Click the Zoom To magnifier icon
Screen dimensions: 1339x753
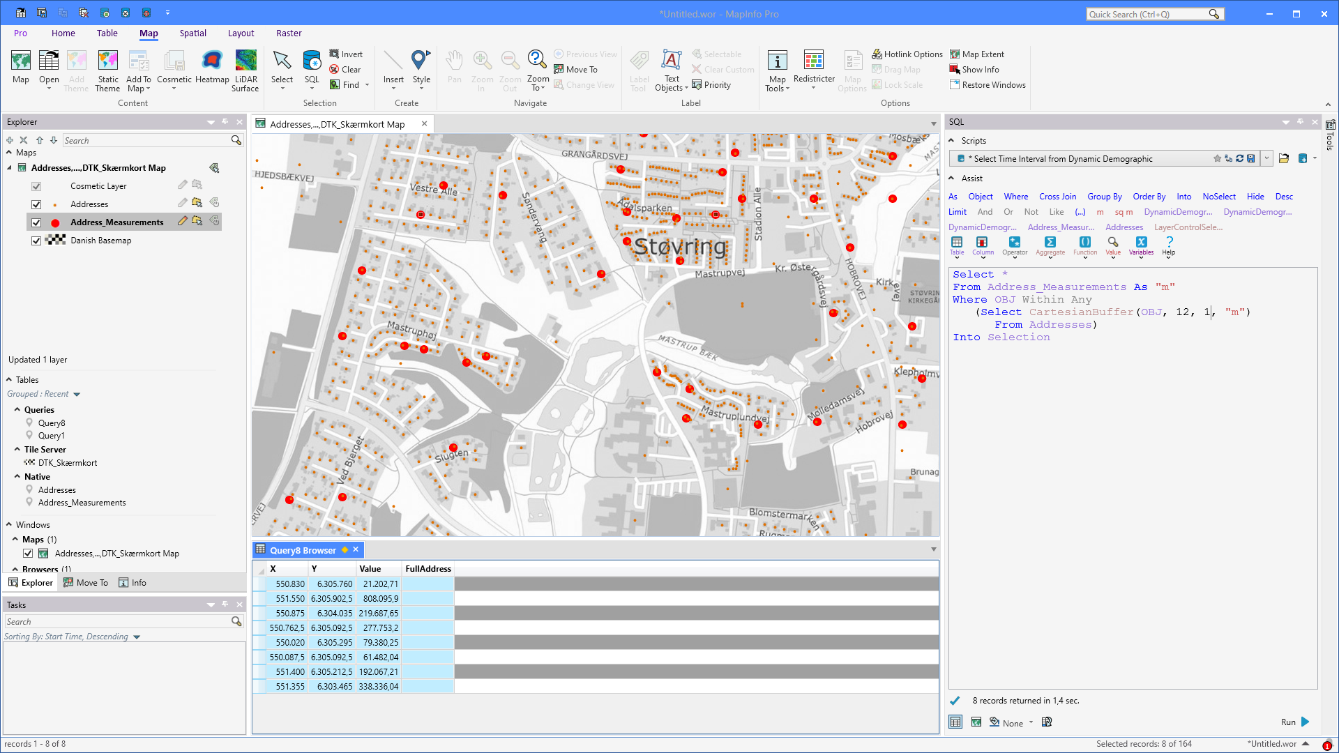pyautogui.click(x=537, y=60)
